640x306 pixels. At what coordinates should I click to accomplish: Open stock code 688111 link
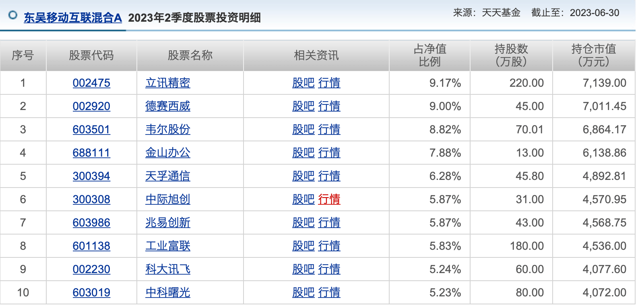click(x=91, y=153)
